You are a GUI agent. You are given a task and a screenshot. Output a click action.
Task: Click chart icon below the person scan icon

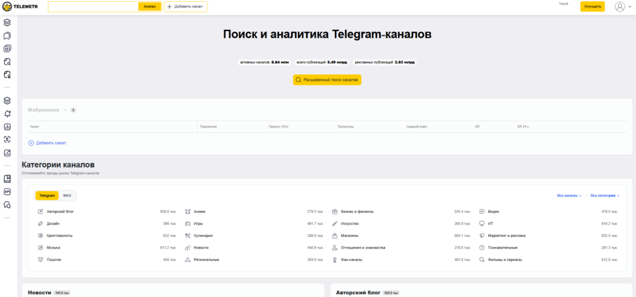pos(7,153)
